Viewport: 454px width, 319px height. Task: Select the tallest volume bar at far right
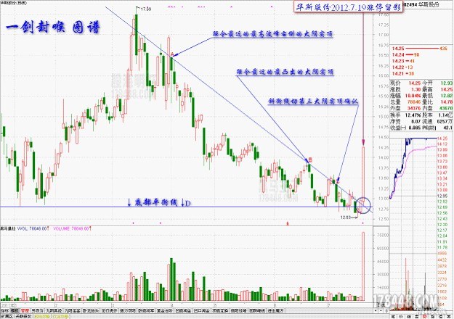tap(363, 266)
